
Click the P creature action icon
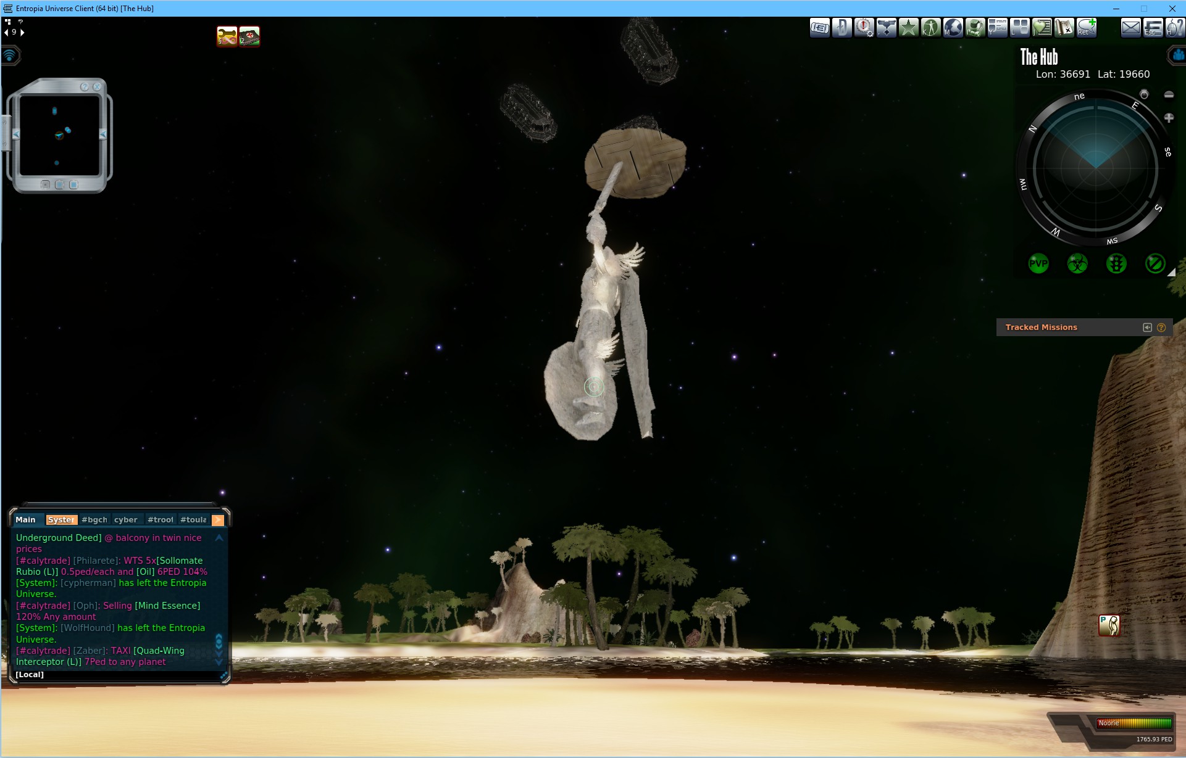coord(1109,625)
